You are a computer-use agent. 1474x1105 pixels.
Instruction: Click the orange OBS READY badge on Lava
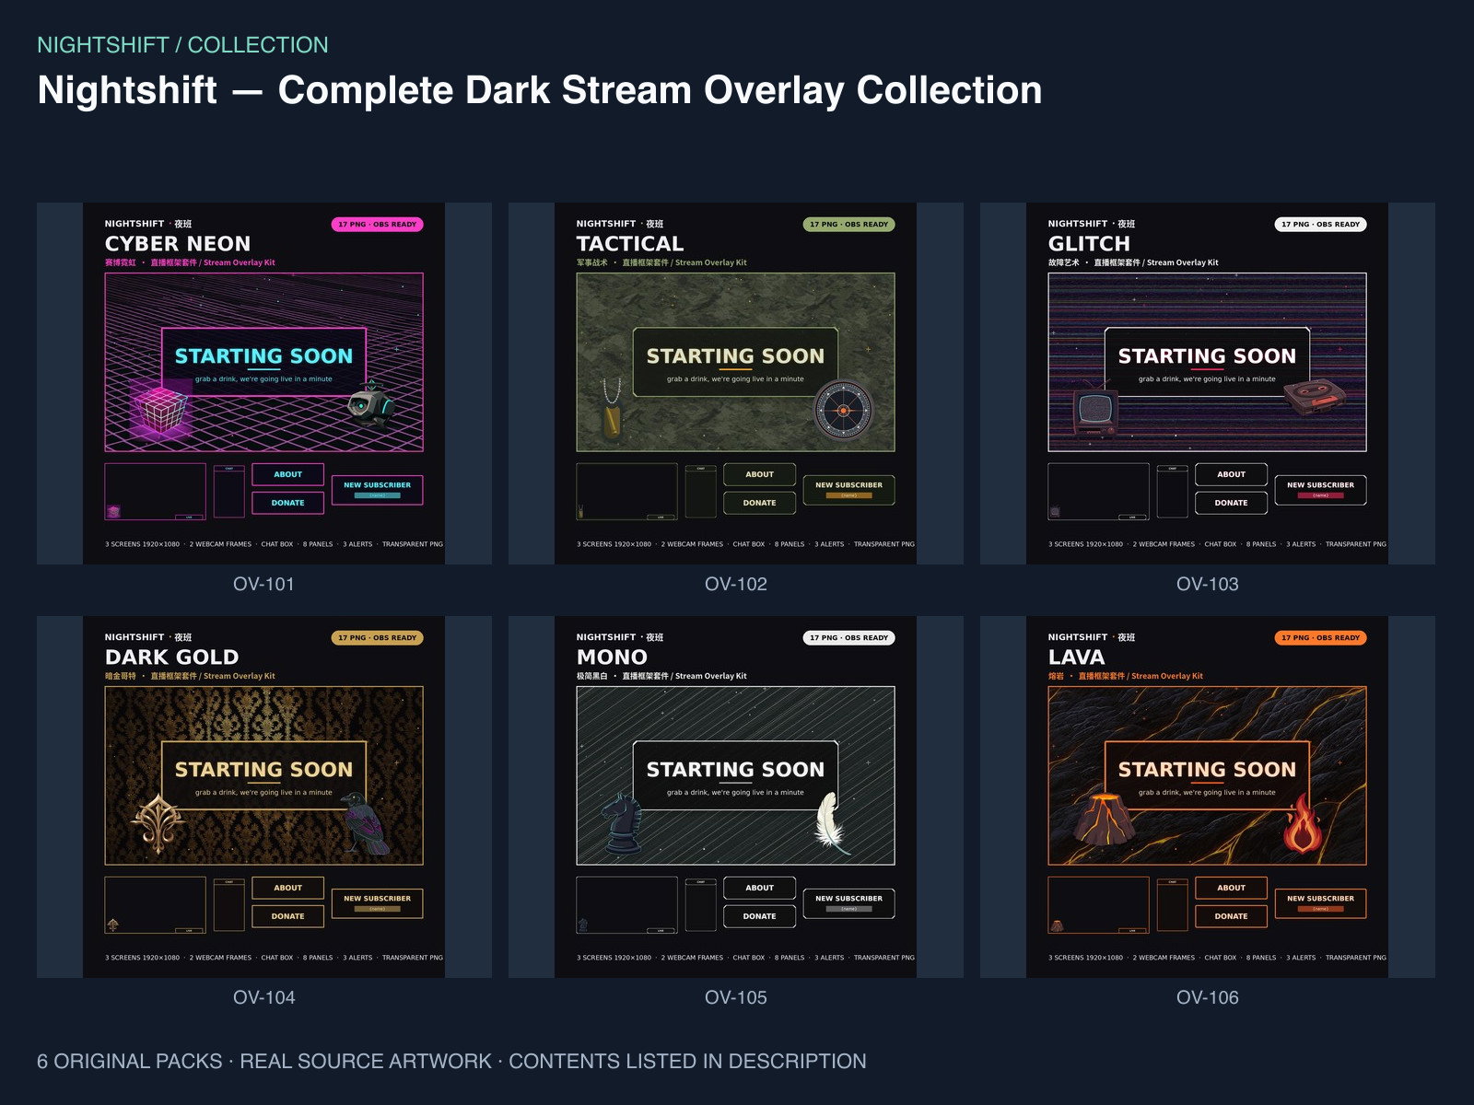click(x=1320, y=637)
